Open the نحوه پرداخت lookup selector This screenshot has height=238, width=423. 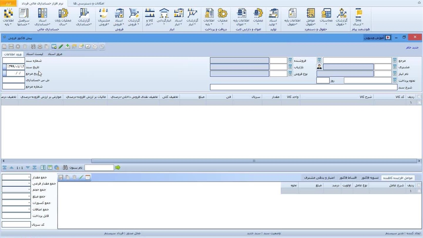395,80
